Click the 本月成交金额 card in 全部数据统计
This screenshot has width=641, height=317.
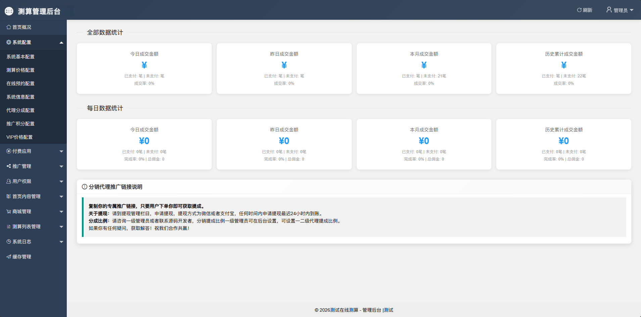[424, 68]
